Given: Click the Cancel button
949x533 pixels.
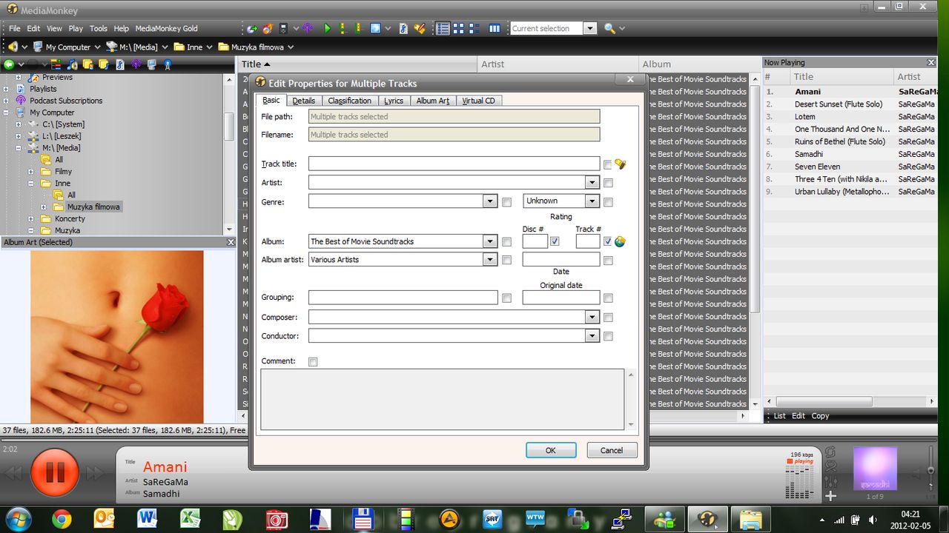Looking at the screenshot, I should [x=612, y=450].
